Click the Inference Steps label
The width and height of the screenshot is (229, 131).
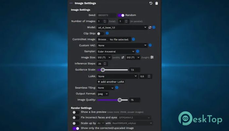[85, 64]
